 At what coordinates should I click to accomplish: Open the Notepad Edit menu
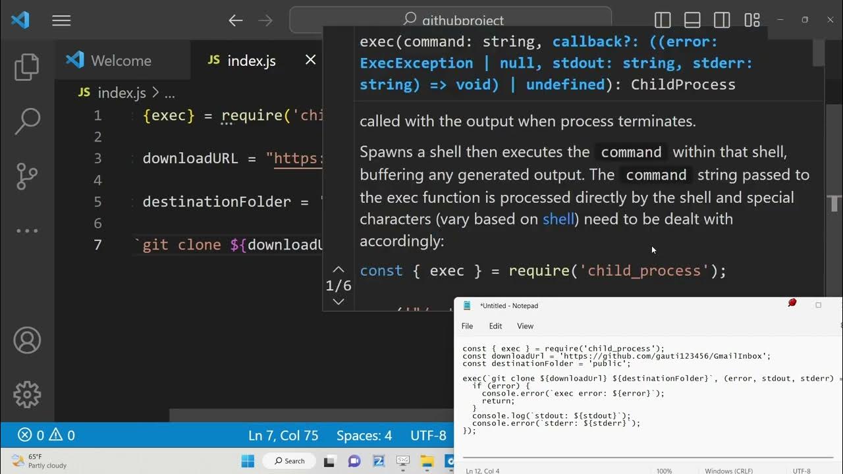(495, 326)
